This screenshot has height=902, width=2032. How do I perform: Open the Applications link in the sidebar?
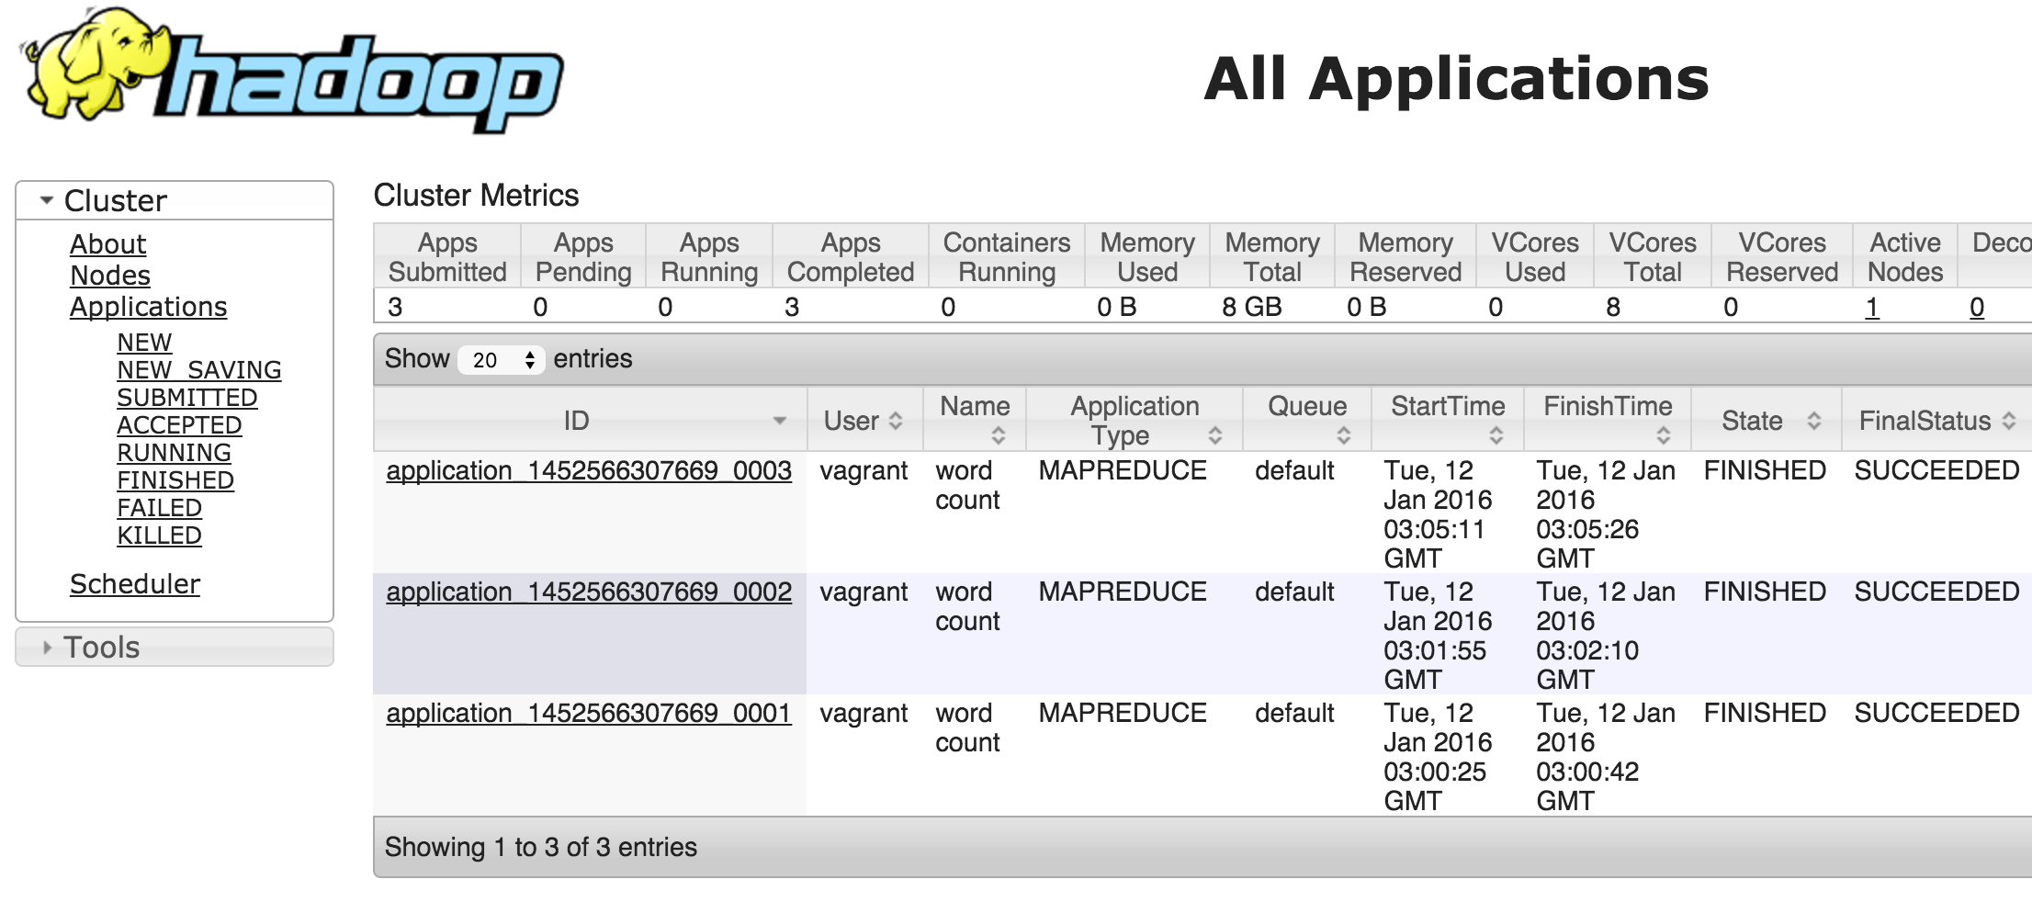click(x=149, y=307)
